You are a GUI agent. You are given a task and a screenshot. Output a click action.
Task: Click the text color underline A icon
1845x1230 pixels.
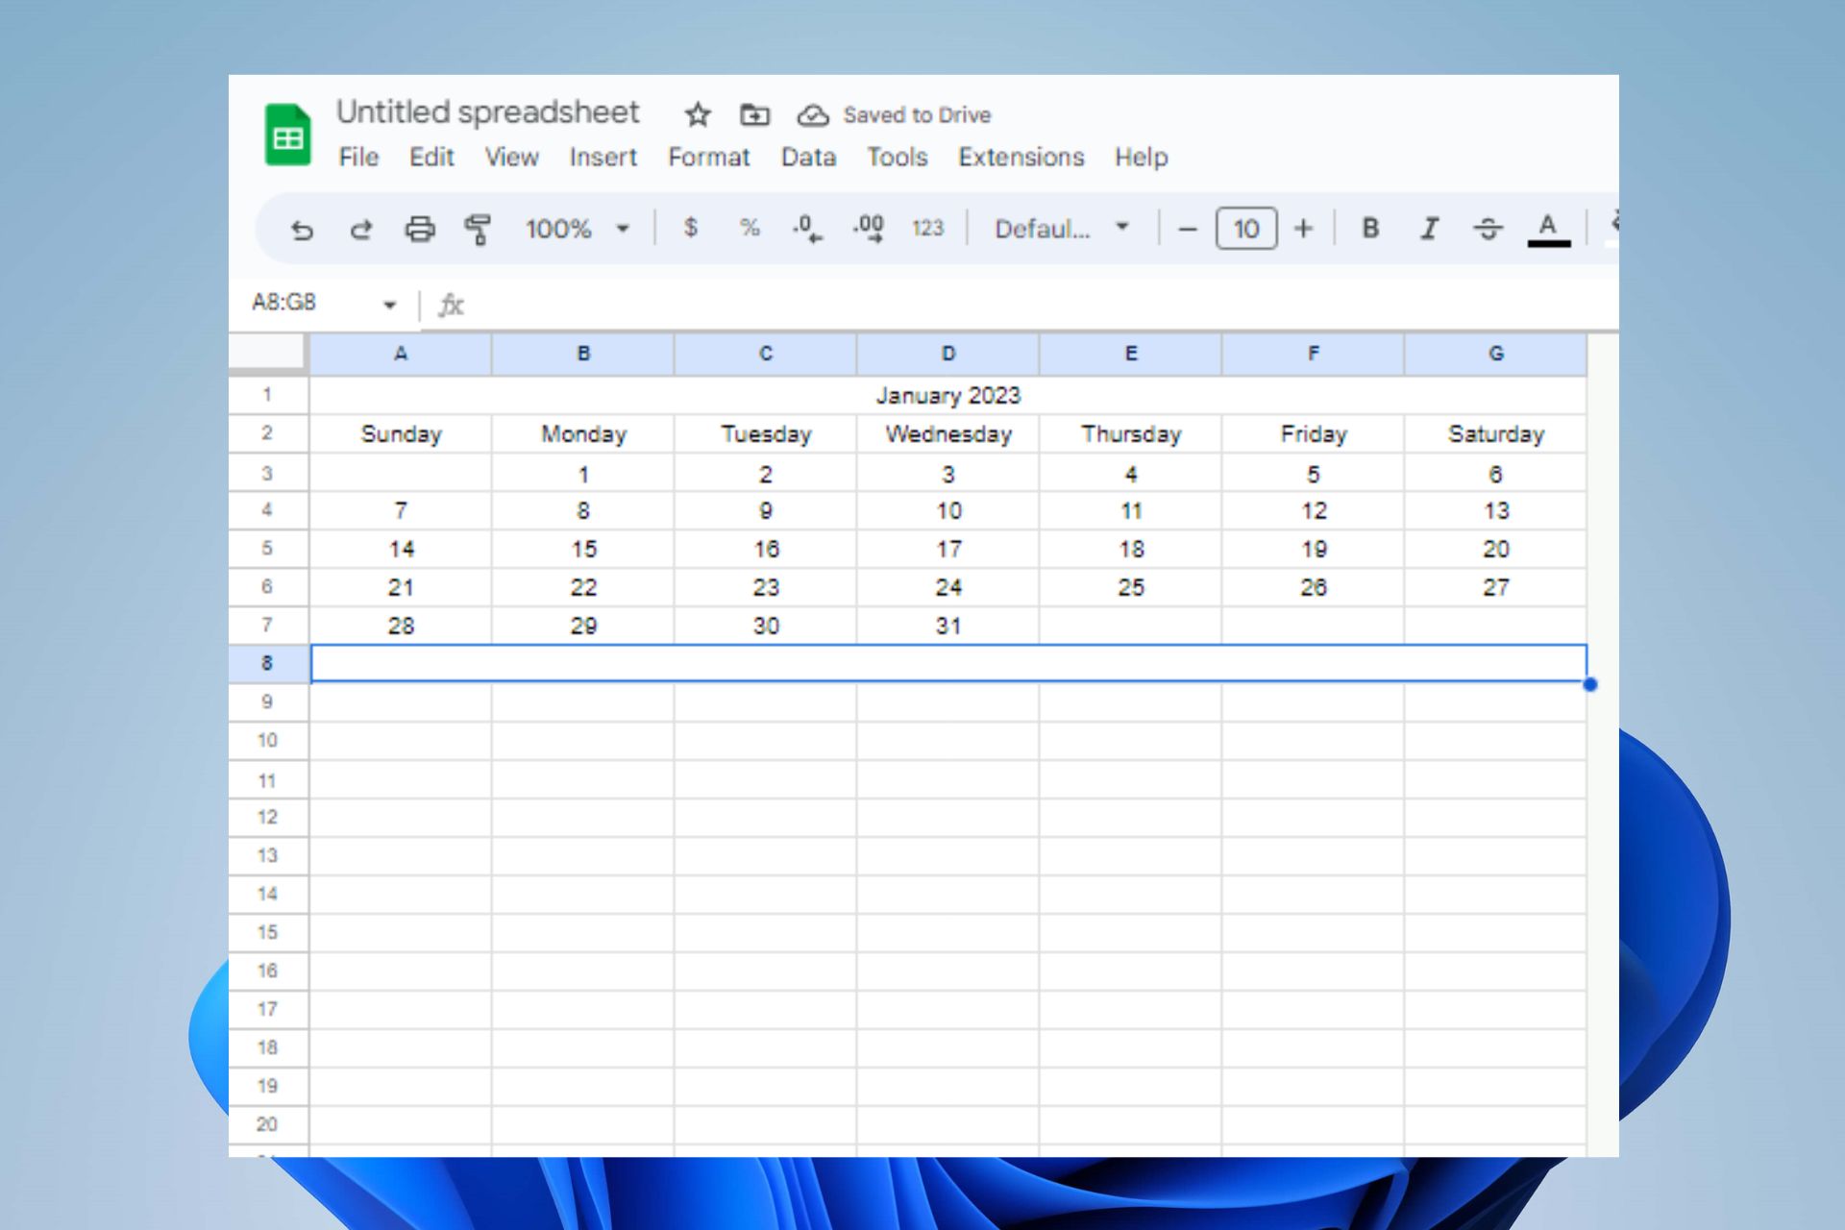click(x=1548, y=228)
